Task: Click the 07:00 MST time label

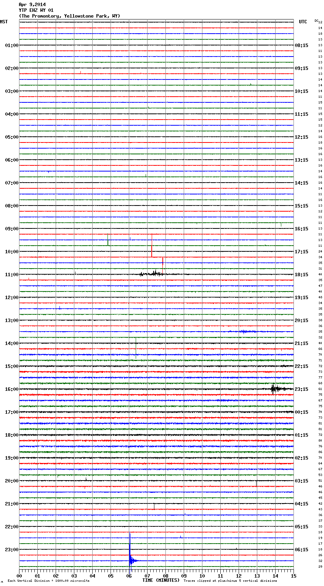Action: tap(12, 183)
